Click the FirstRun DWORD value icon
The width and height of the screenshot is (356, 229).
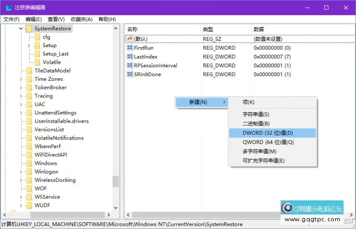(129, 48)
